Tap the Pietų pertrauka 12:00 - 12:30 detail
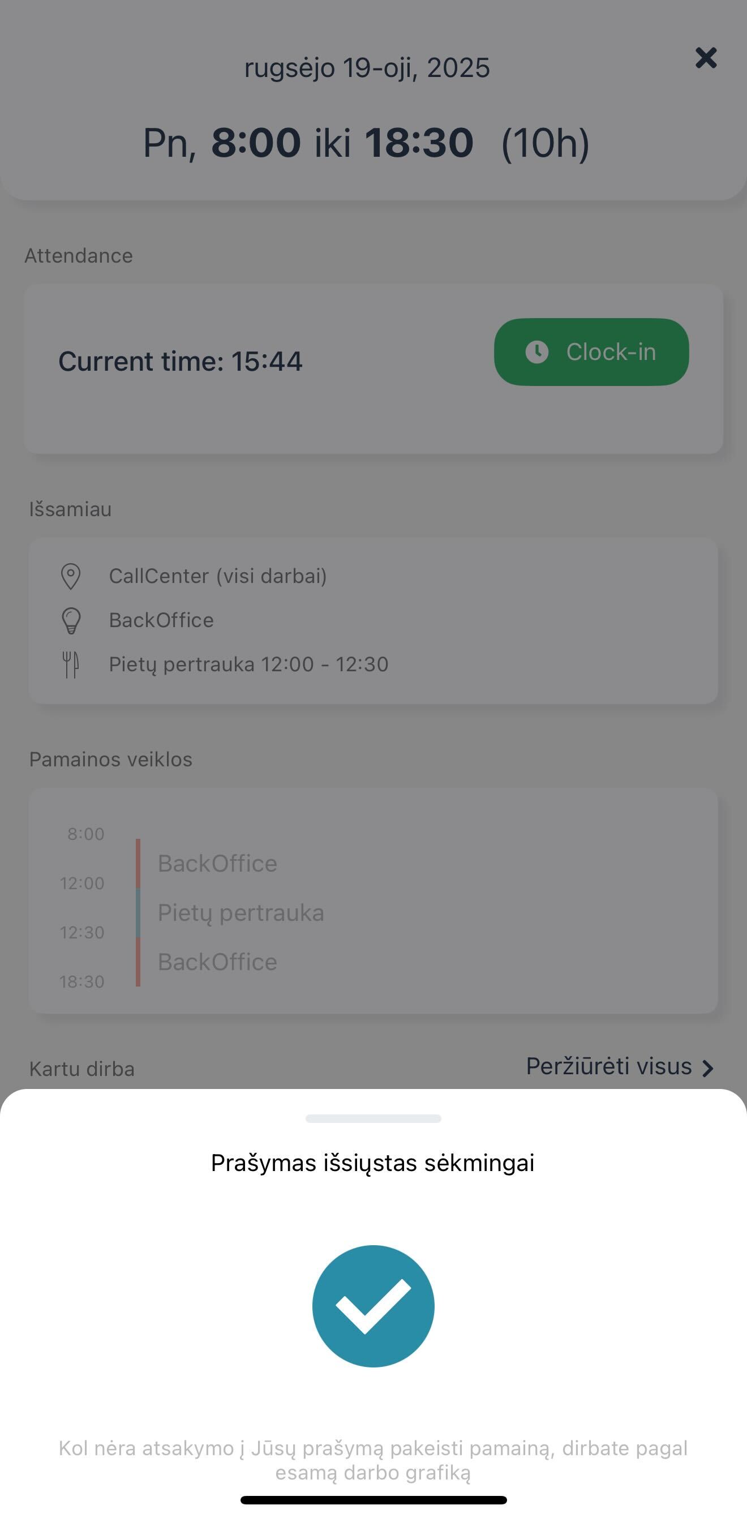The image size is (747, 1518). point(248,664)
